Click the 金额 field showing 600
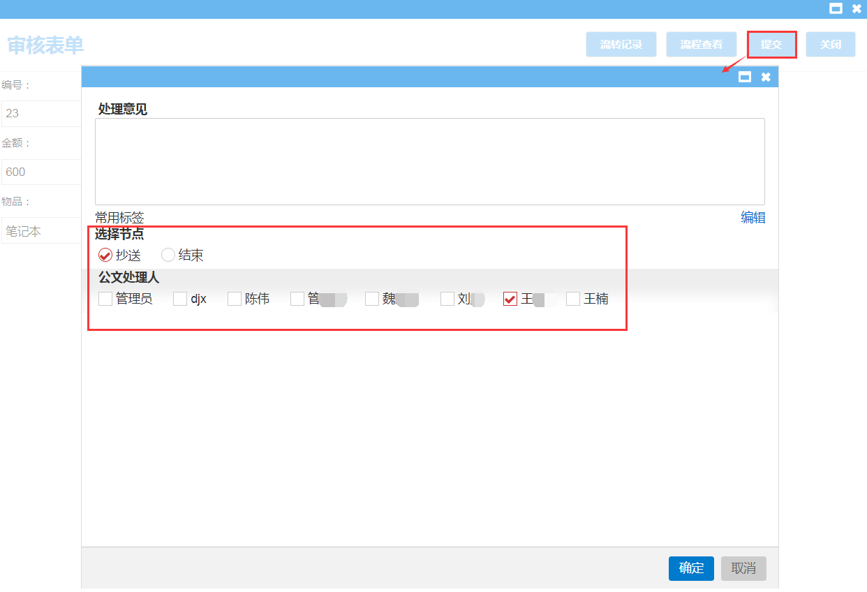This screenshot has height=592, width=867. [42, 172]
